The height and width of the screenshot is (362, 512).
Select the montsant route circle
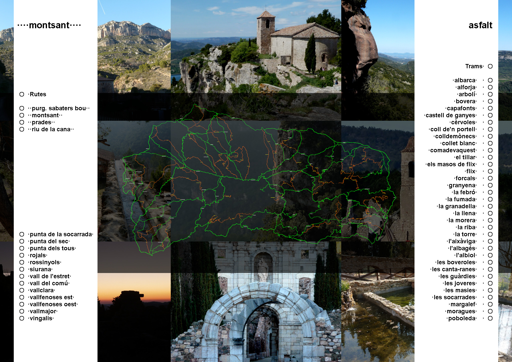(22, 115)
